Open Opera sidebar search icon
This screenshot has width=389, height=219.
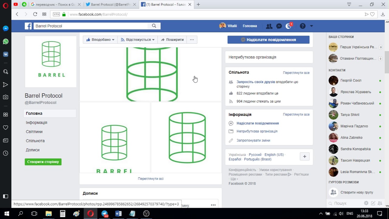[5, 72]
